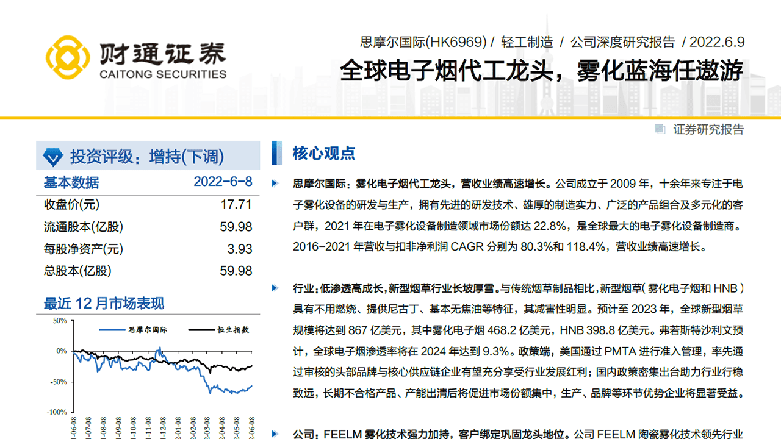
Task: Click the line with 2024 年达到 9.3%
Action: pyautogui.click(x=518, y=351)
